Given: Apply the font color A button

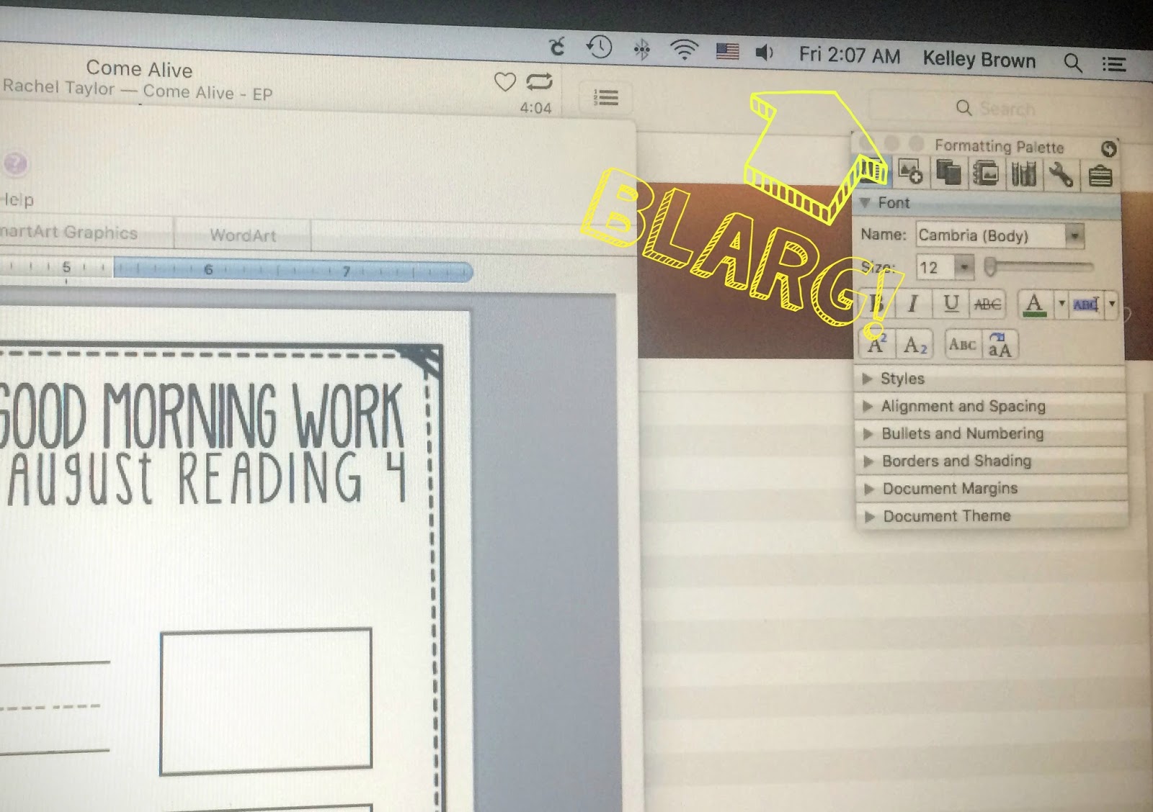Looking at the screenshot, I should [1035, 304].
